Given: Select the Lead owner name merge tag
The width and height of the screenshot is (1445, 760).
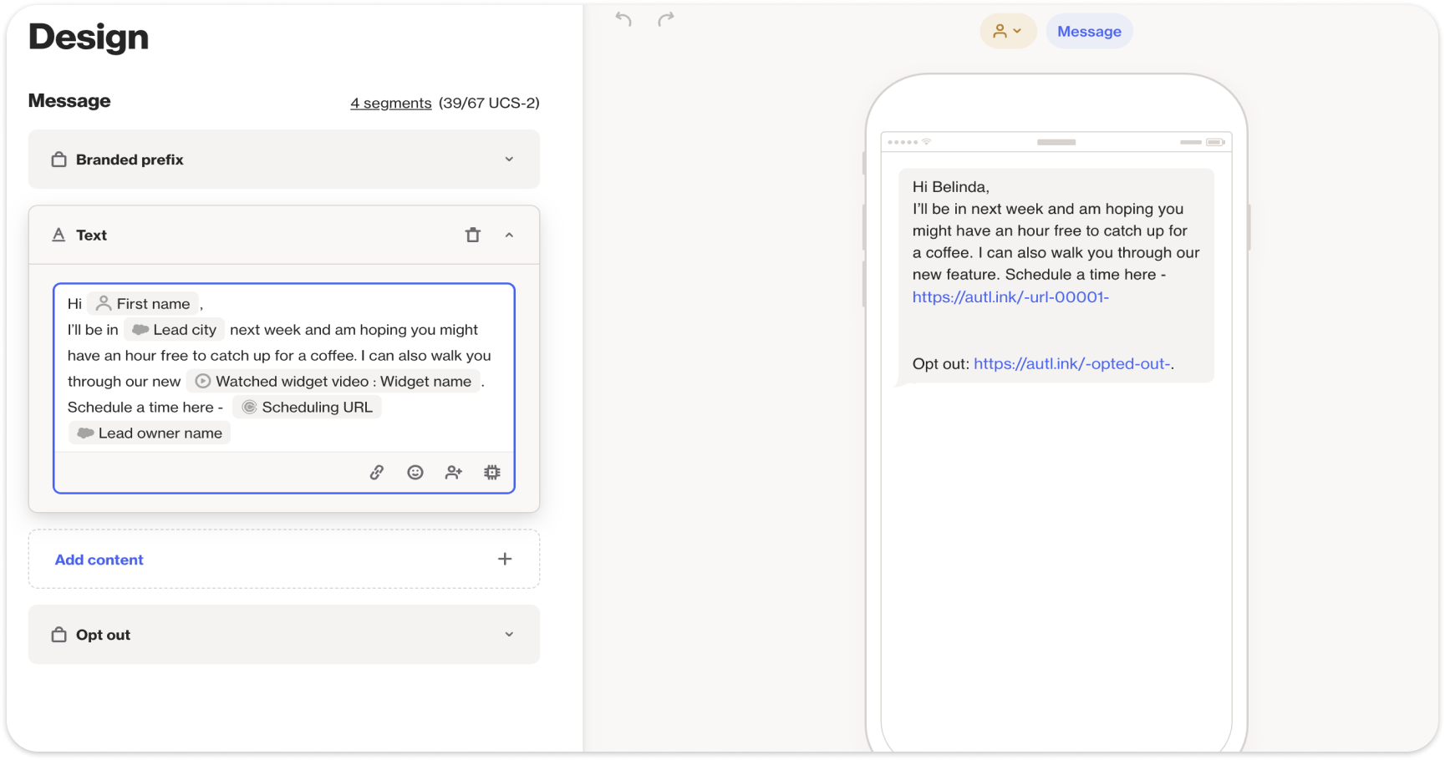Looking at the screenshot, I should [x=150, y=433].
